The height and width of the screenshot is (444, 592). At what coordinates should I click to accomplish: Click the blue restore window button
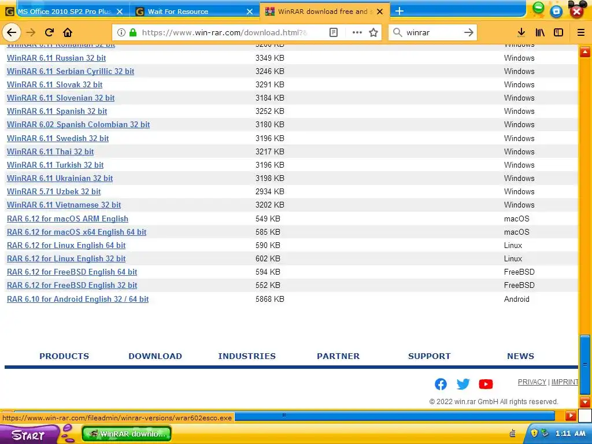[556, 12]
